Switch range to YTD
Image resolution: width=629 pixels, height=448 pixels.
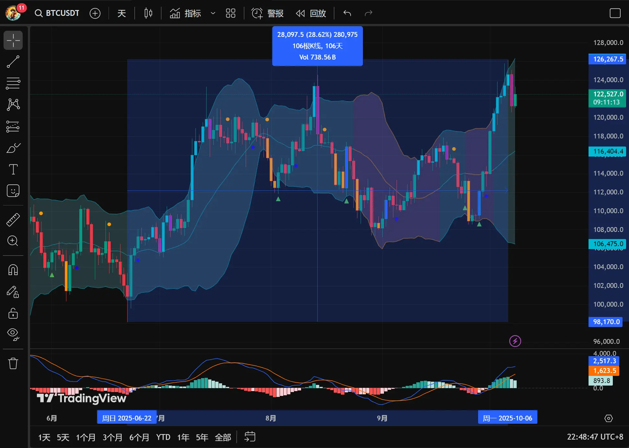(x=163, y=437)
